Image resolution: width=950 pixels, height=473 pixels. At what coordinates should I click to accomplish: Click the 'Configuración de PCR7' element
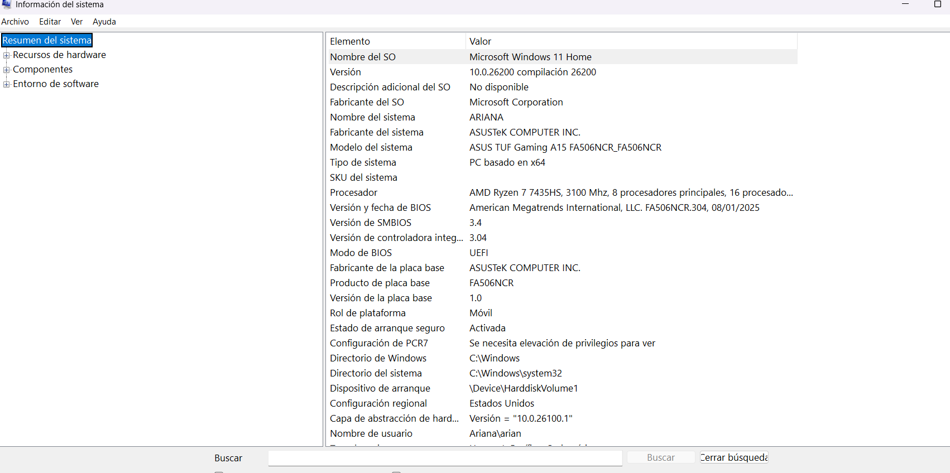pyautogui.click(x=379, y=343)
